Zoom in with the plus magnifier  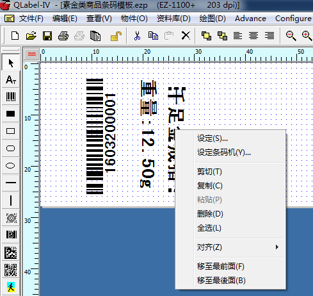pyautogui.click(x=307, y=36)
